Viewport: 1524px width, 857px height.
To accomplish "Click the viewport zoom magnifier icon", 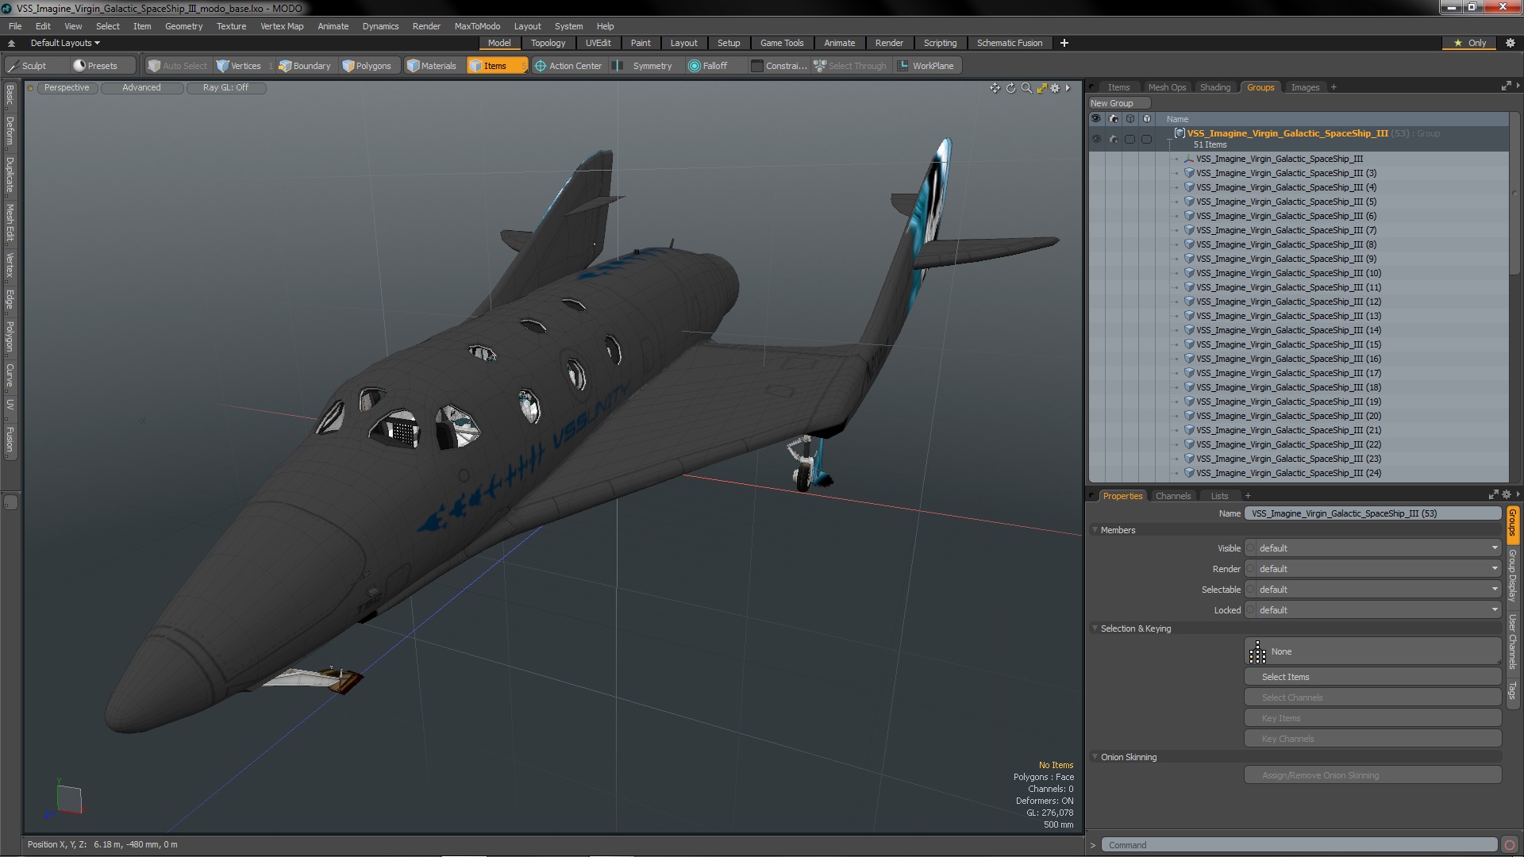I will tap(1026, 88).
